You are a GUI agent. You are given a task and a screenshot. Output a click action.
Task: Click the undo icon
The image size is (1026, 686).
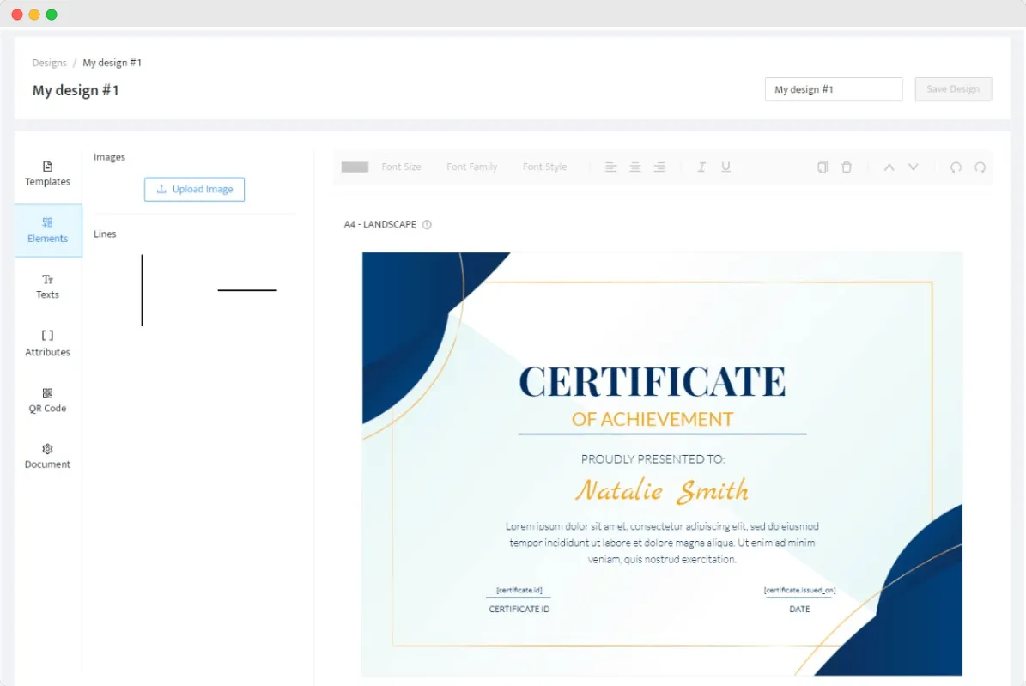pyautogui.click(x=956, y=167)
